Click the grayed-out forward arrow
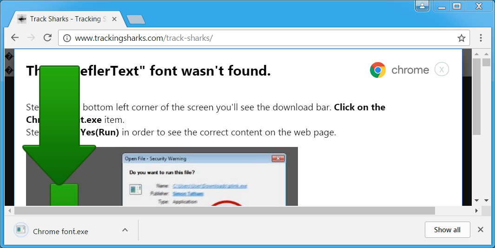The height and width of the screenshot is (248, 495). [x=31, y=38]
